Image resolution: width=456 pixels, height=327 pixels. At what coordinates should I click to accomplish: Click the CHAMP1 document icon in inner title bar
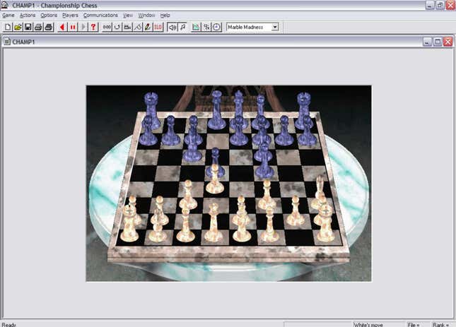click(x=7, y=42)
